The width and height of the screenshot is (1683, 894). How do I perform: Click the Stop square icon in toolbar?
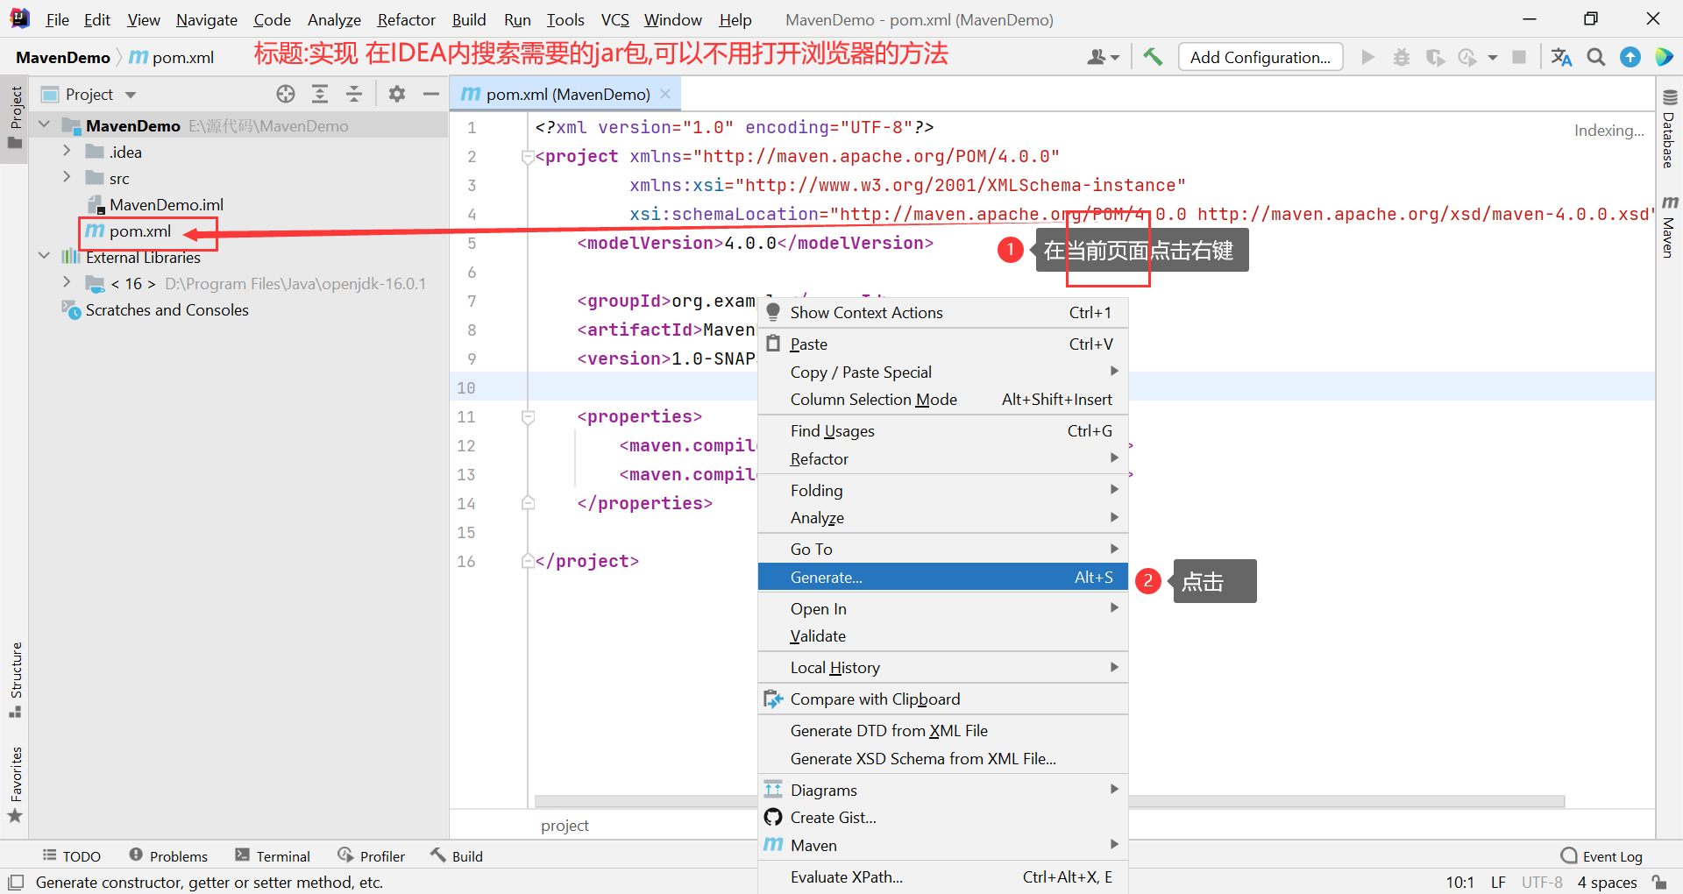coord(1519,57)
